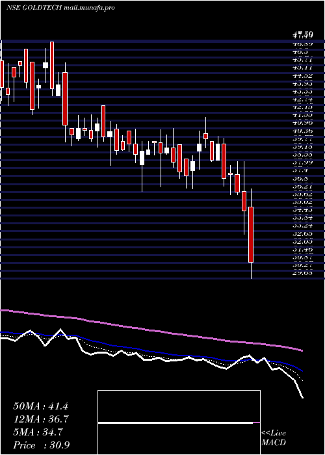The width and height of the screenshot is (325, 455).
Task: Click the 36.8 price axis label
Action: [301, 179]
